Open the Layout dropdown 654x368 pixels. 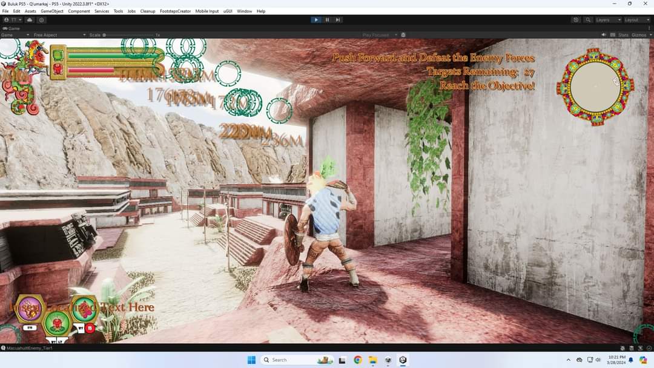pyautogui.click(x=636, y=19)
